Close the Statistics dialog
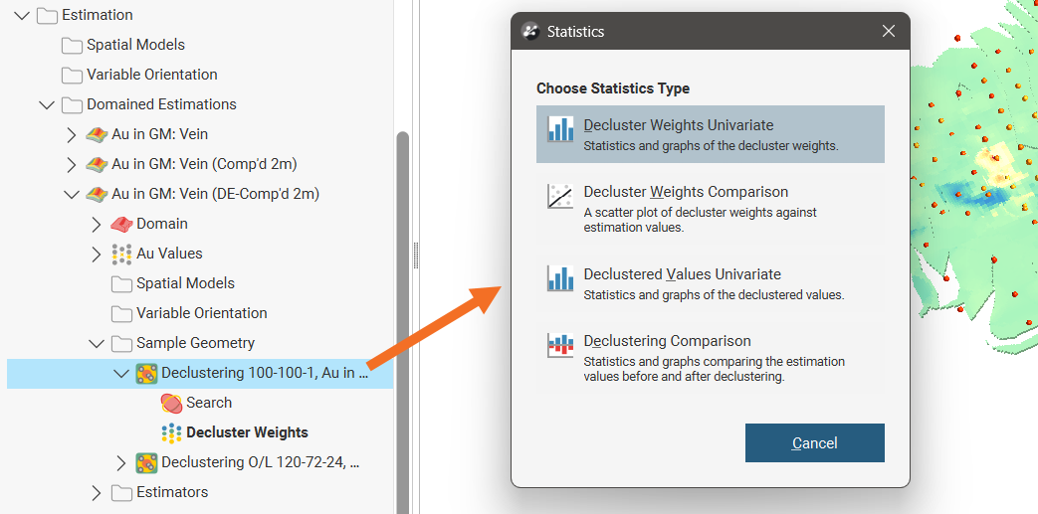The height and width of the screenshot is (514, 1038). pyautogui.click(x=889, y=31)
